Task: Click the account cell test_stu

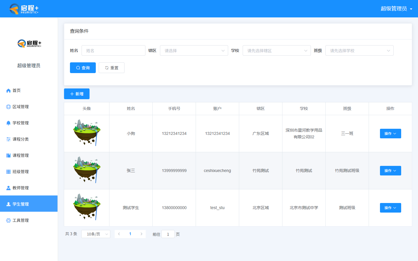Action: pyautogui.click(x=217, y=208)
